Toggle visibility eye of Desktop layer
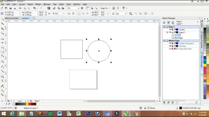This screenshot has width=209, height=117. coord(170,46)
